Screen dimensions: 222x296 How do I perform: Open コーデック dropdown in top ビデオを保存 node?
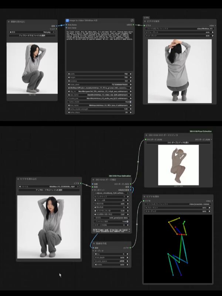179,36
